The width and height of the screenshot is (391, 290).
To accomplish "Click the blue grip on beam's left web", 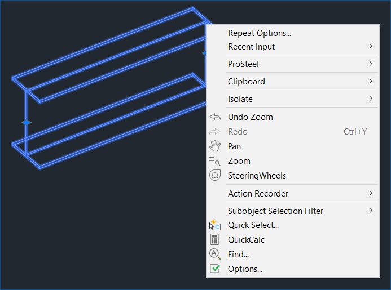I will pyautogui.click(x=26, y=122).
